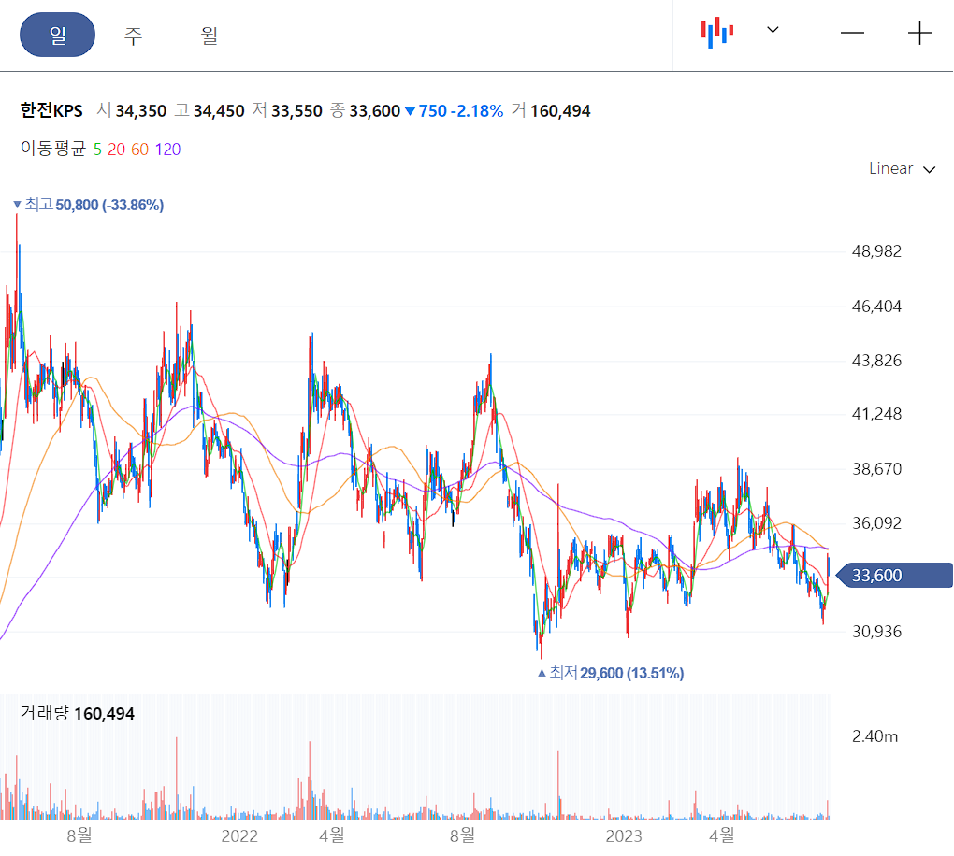Viewport: 954px width, 856px height.
Task: Click the 41,248 price axis label
Action: click(x=876, y=414)
